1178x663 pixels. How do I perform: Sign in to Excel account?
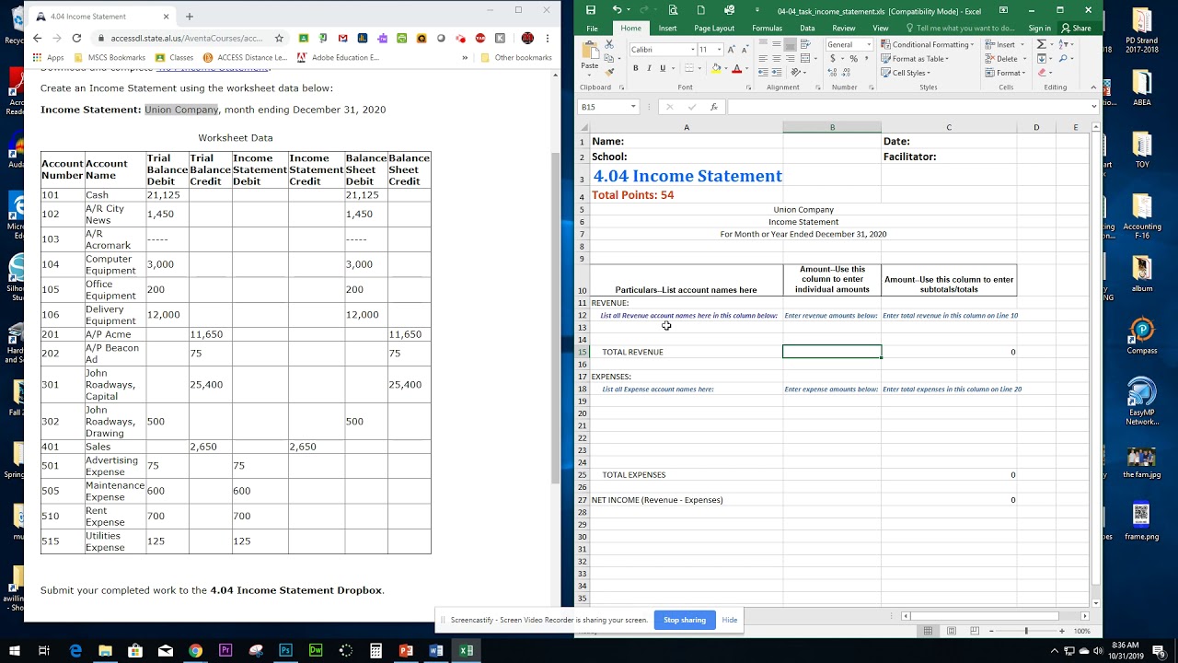pyautogui.click(x=1039, y=29)
